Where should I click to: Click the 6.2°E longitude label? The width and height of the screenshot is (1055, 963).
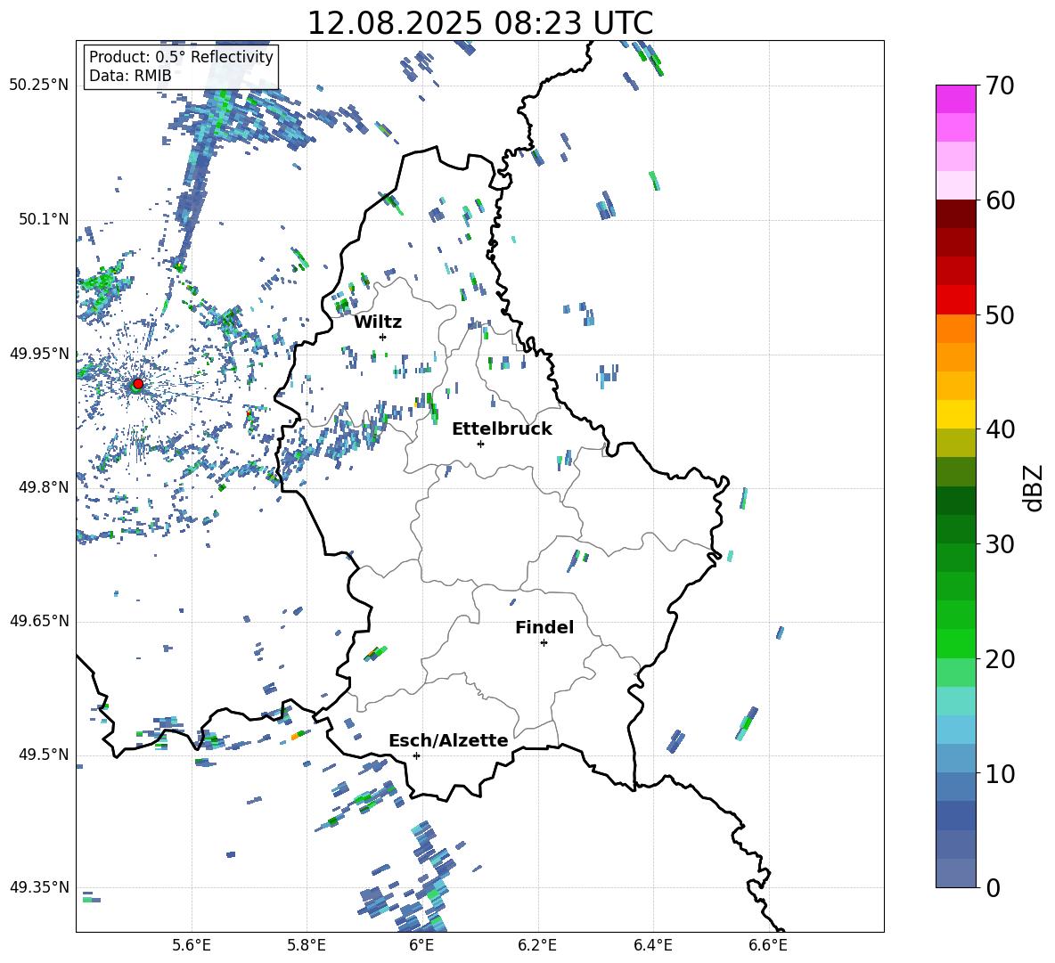pyautogui.click(x=537, y=945)
